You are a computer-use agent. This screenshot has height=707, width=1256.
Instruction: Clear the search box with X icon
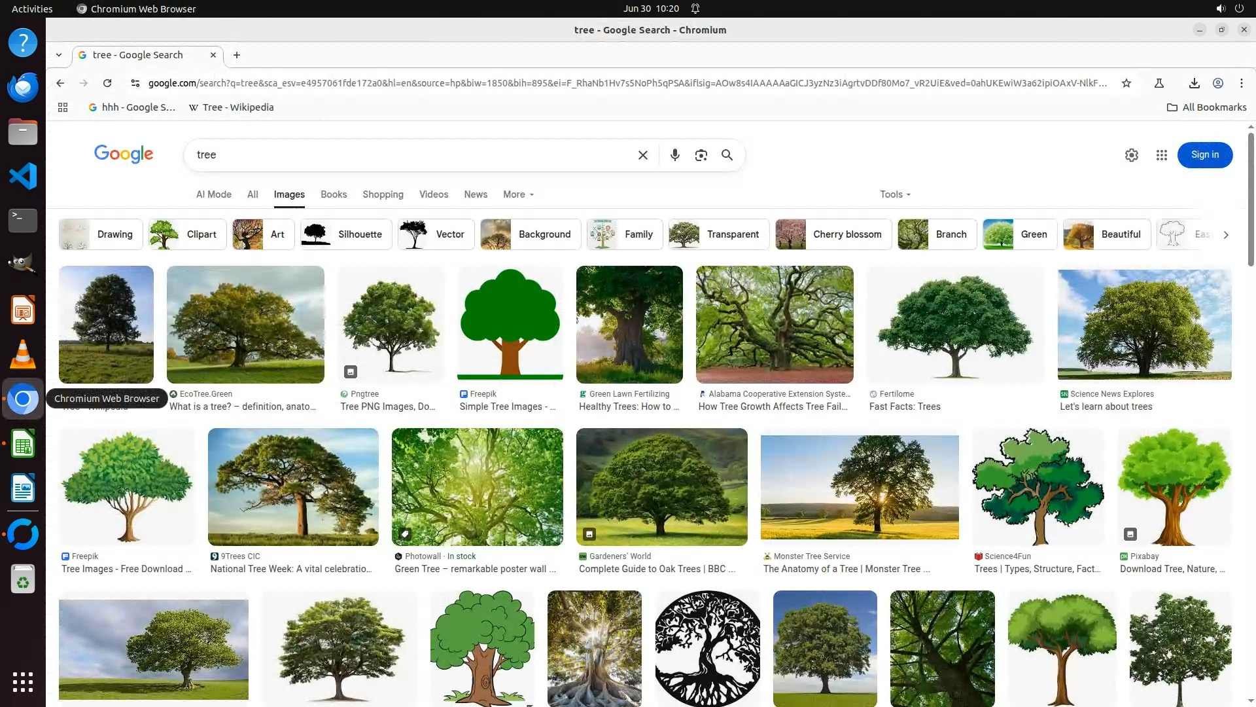(642, 155)
